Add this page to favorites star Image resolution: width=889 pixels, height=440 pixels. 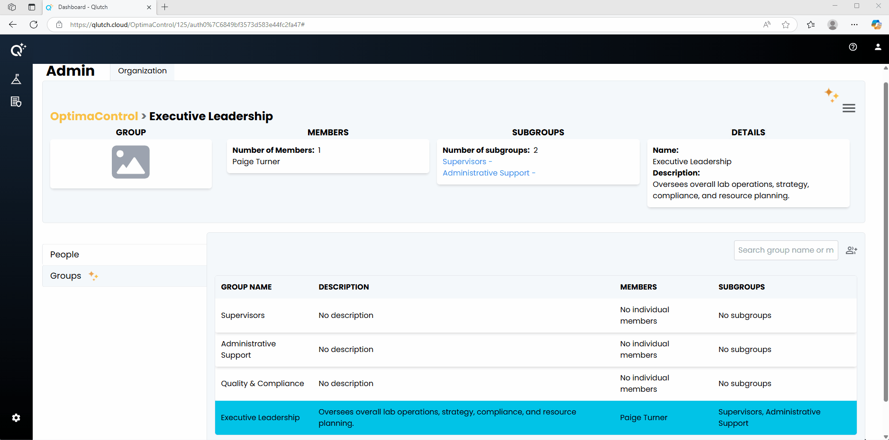click(786, 25)
